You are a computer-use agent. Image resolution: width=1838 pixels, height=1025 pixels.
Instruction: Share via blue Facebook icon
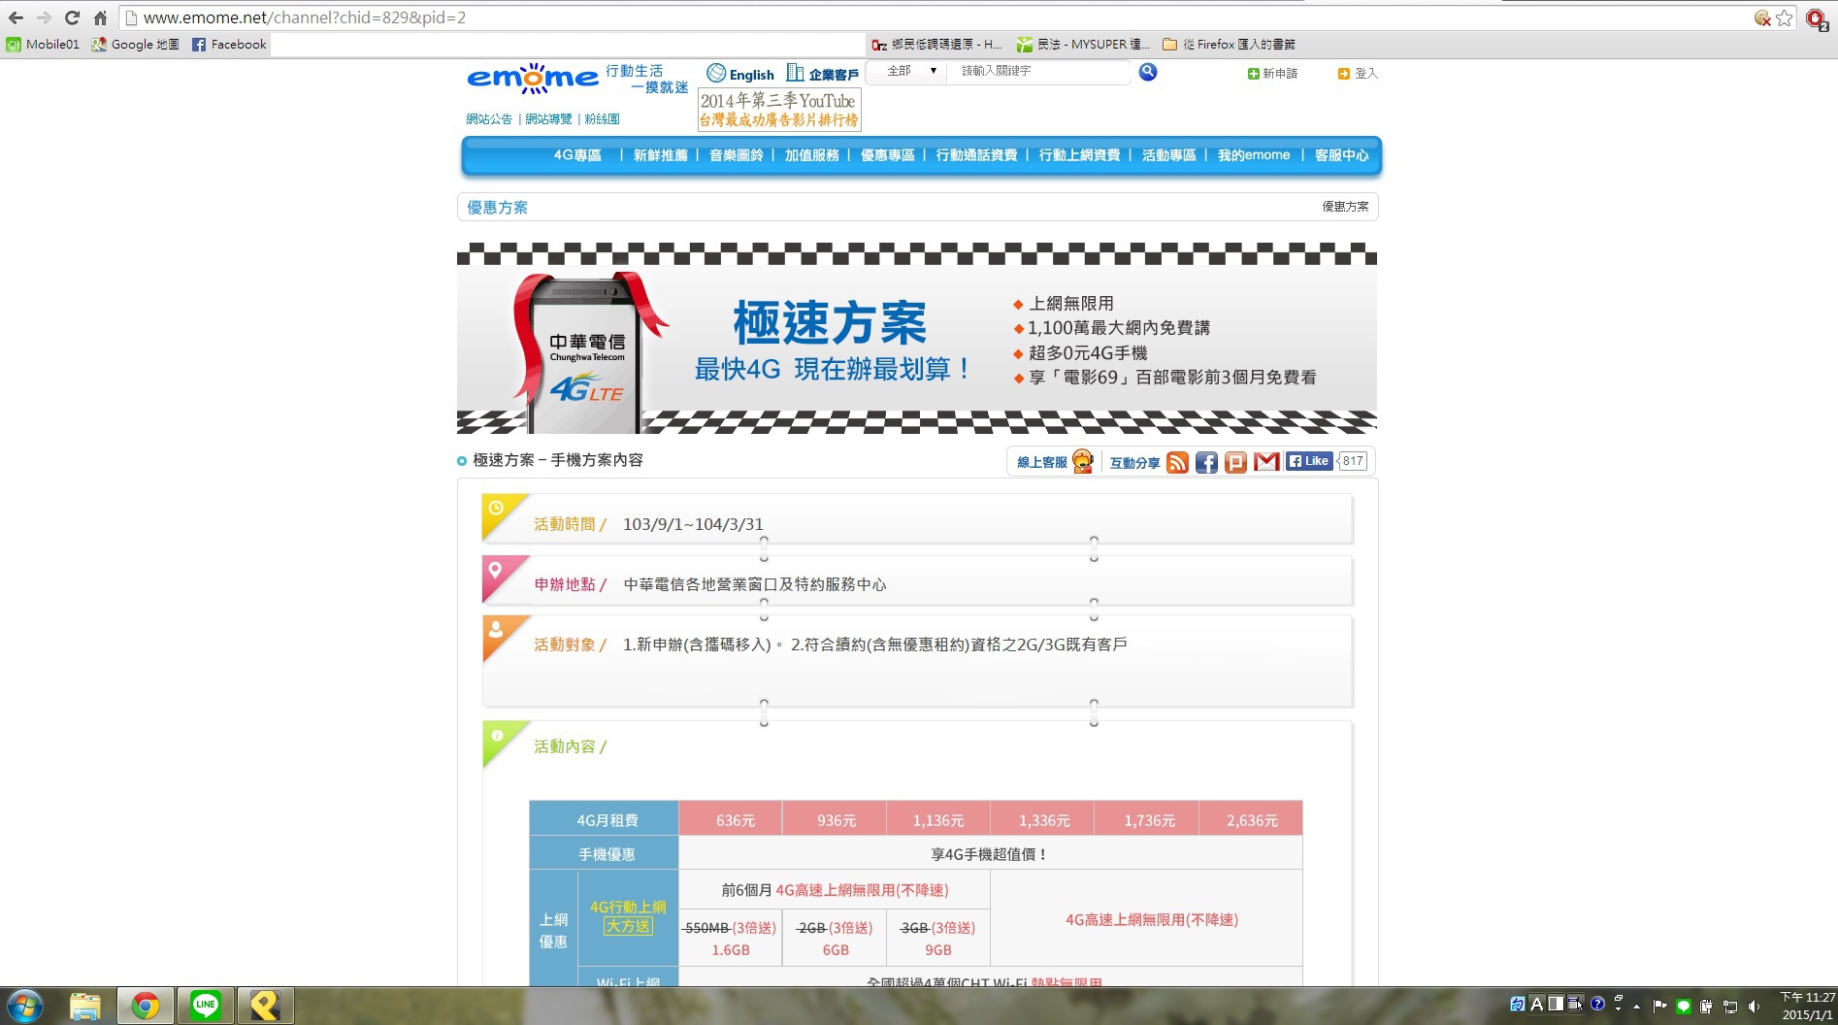point(1206,462)
